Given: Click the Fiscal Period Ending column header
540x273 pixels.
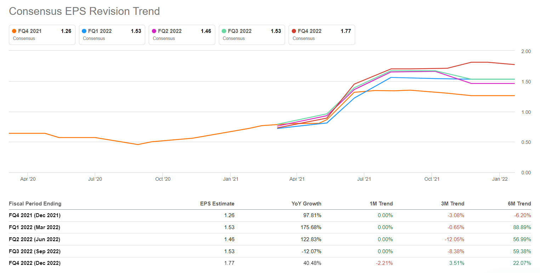Looking at the screenshot, I should point(35,204).
